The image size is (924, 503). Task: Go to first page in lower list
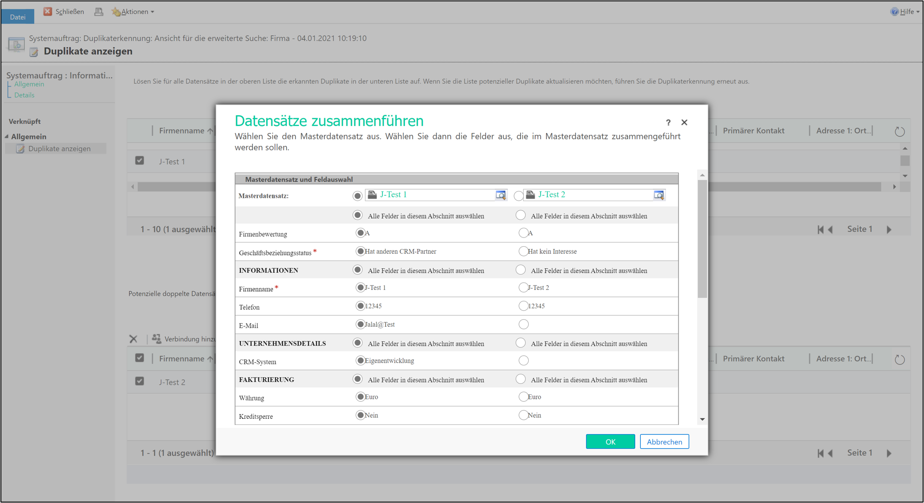coord(820,453)
